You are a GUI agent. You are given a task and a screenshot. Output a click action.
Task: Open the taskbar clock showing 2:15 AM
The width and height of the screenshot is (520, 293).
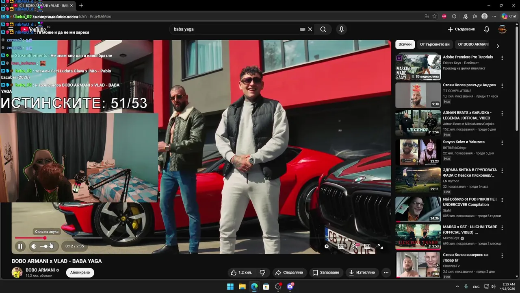tap(508, 286)
